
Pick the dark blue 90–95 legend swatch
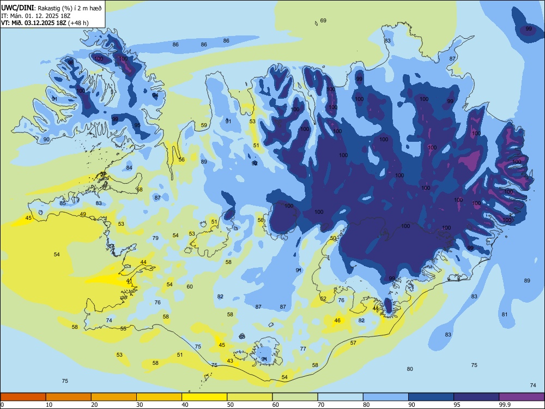pos(431,397)
